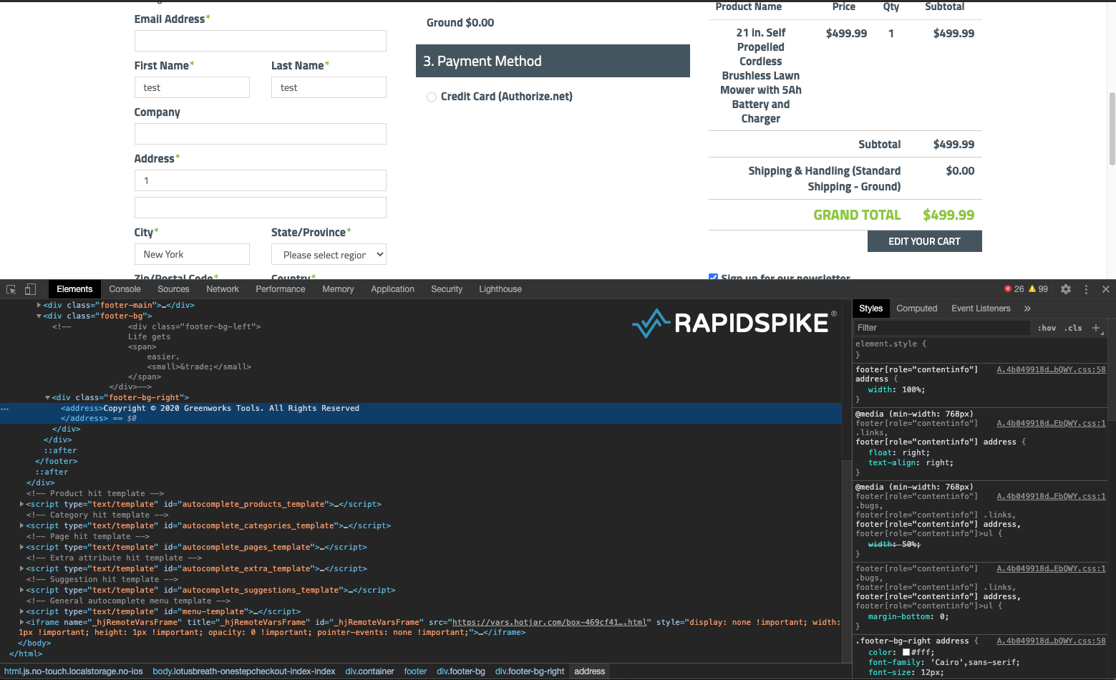Show more Styles pane tabs via the double chevron
The width and height of the screenshot is (1116, 680).
(x=1027, y=309)
